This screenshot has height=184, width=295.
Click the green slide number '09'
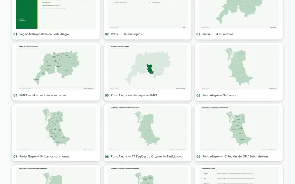pos(198,157)
